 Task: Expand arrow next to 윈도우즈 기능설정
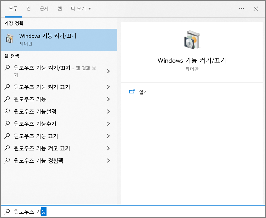(x=109, y=111)
